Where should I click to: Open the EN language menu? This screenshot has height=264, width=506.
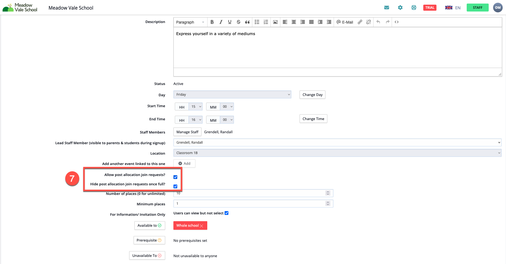pyautogui.click(x=453, y=8)
